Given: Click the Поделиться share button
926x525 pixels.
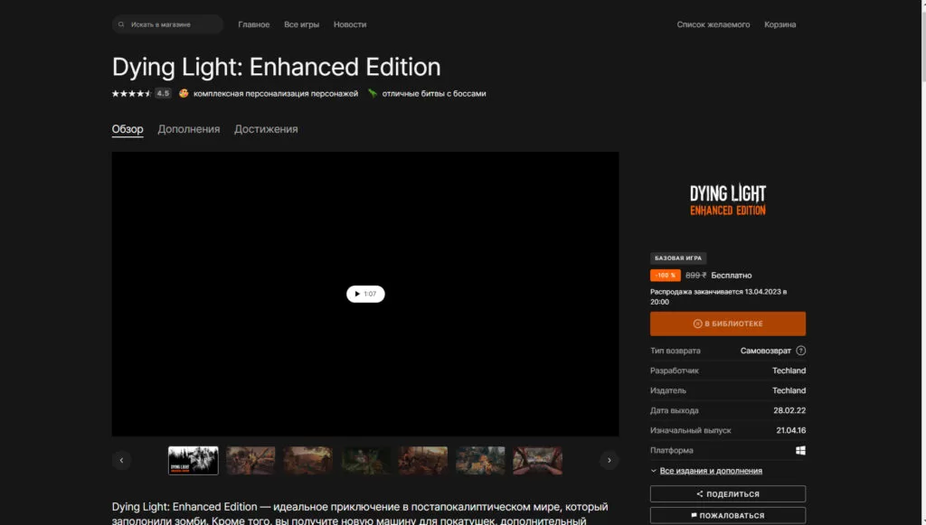Looking at the screenshot, I should 727,494.
